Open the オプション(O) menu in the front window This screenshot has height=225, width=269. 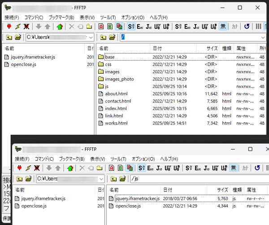(x=143, y=159)
